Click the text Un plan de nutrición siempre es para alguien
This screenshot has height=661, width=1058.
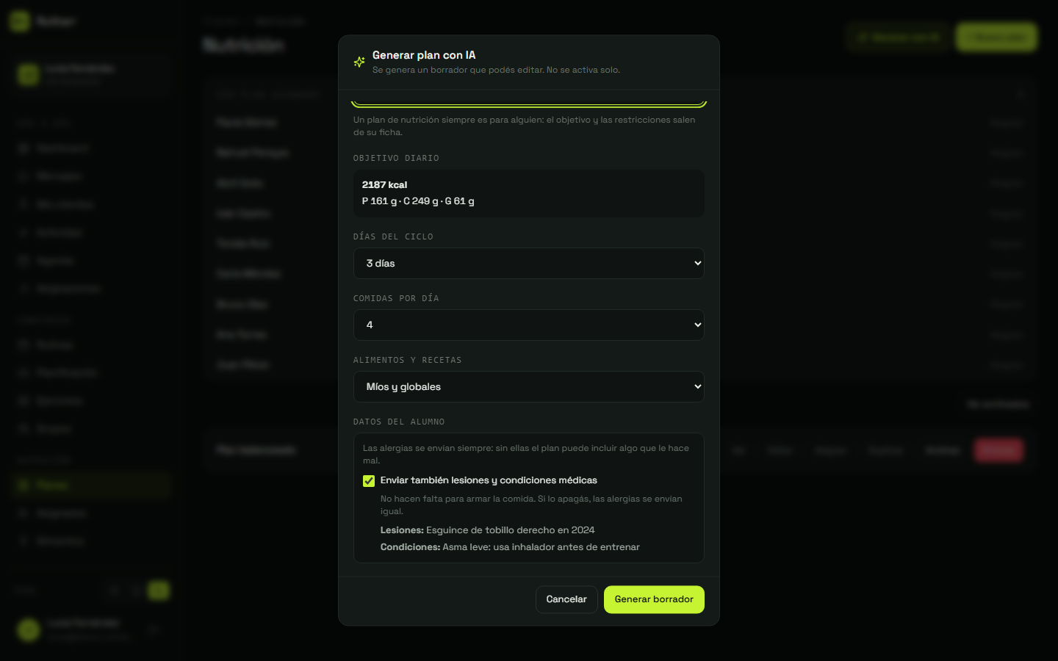(524, 126)
